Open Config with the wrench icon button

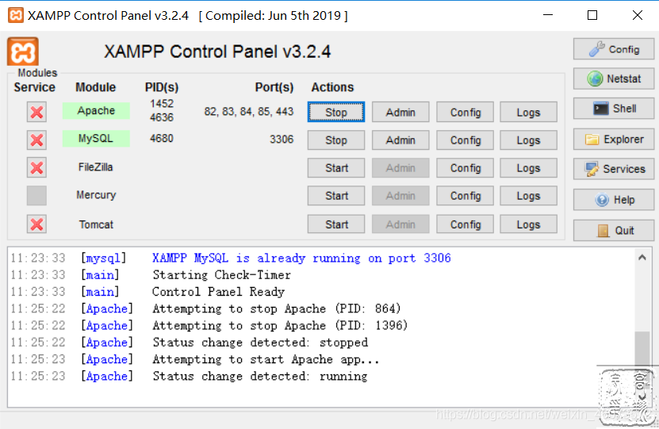[614, 49]
